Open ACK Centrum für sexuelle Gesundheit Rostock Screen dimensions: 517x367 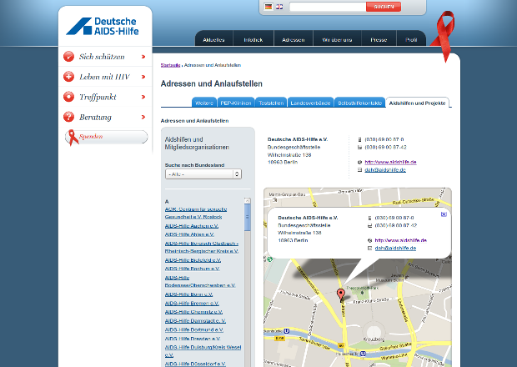pyautogui.click(x=196, y=213)
